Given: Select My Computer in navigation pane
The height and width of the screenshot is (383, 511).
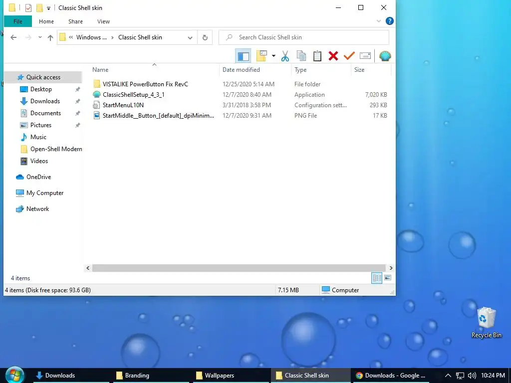Looking at the screenshot, I should (44, 193).
